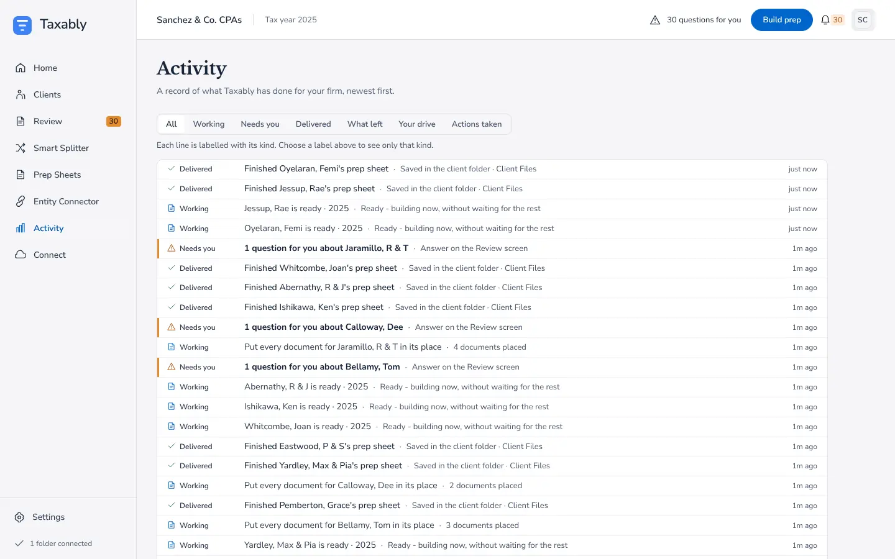Switch to the Delivered filter
The height and width of the screenshot is (559, 895).
tap(313, 124)
